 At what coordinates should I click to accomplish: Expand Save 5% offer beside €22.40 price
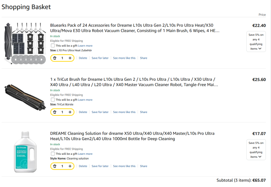(x=256, y=41)
